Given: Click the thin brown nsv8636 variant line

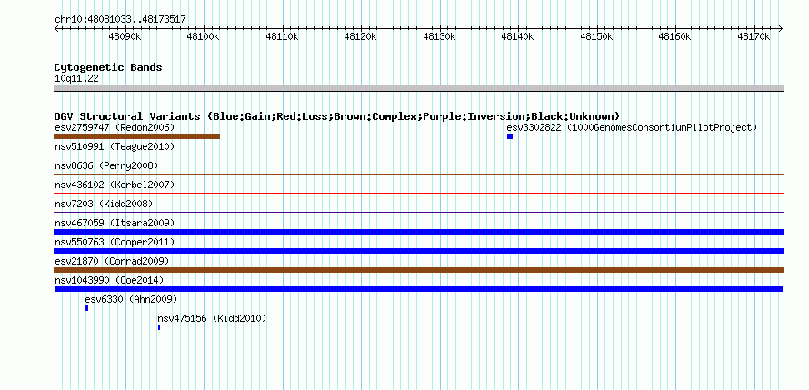Looking at the screenshot, I should 418,174.
